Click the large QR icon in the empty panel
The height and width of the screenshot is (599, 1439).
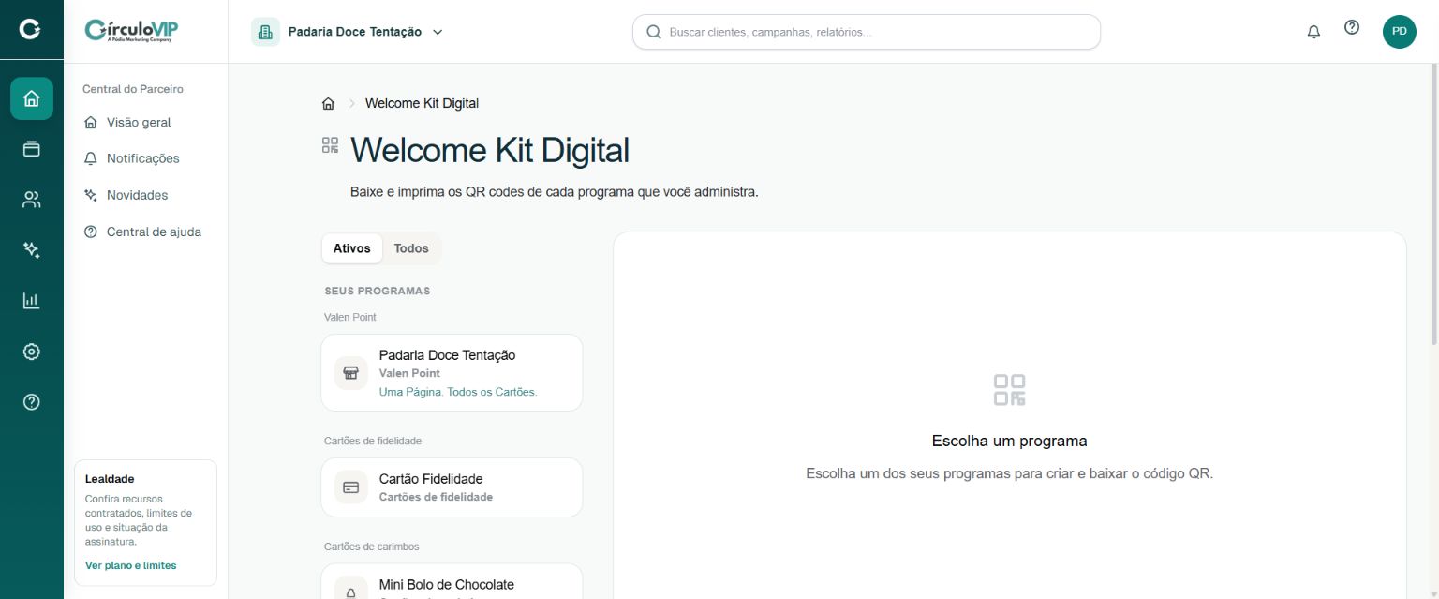[1010, 390]
